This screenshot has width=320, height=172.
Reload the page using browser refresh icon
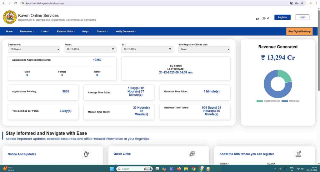[16, 3]
